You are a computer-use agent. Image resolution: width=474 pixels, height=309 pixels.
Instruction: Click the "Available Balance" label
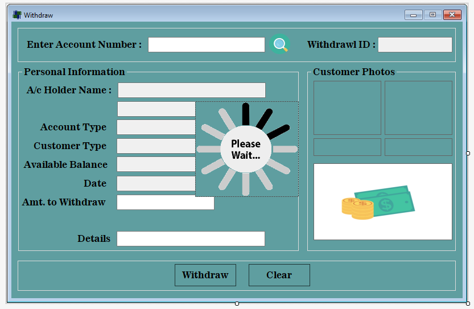point(65,164)
